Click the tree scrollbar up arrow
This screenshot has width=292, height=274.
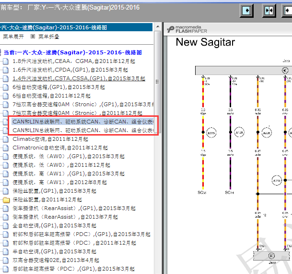(x=158, y=26)
